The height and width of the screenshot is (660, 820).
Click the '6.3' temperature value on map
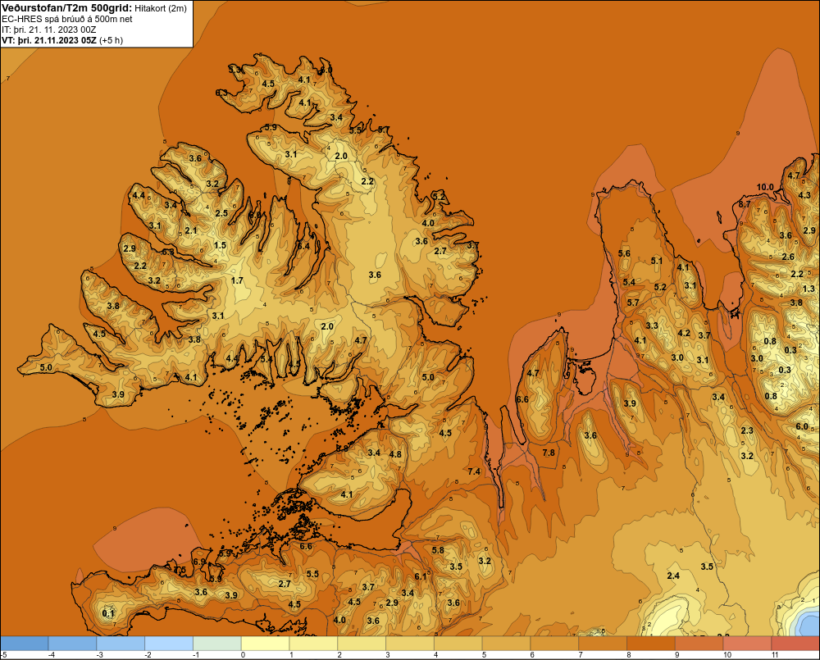221,93
